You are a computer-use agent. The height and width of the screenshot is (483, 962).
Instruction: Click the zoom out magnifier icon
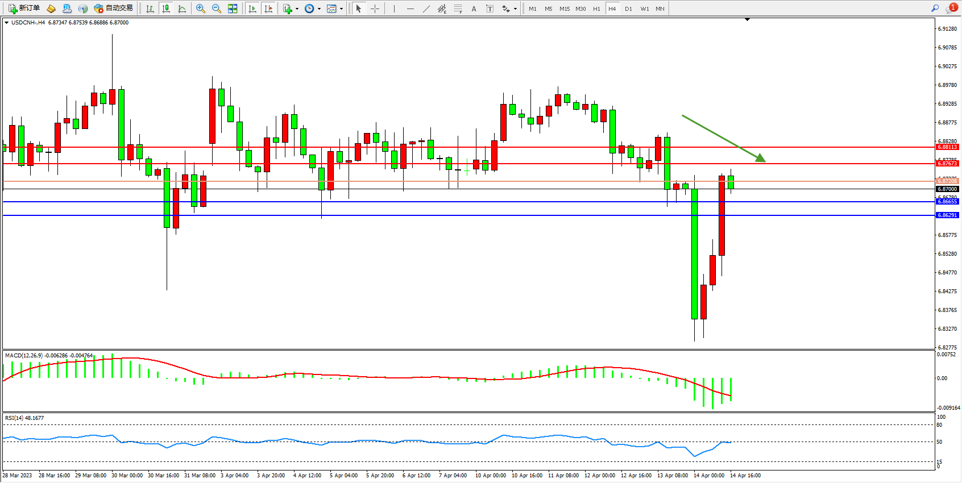coord(216,9)
